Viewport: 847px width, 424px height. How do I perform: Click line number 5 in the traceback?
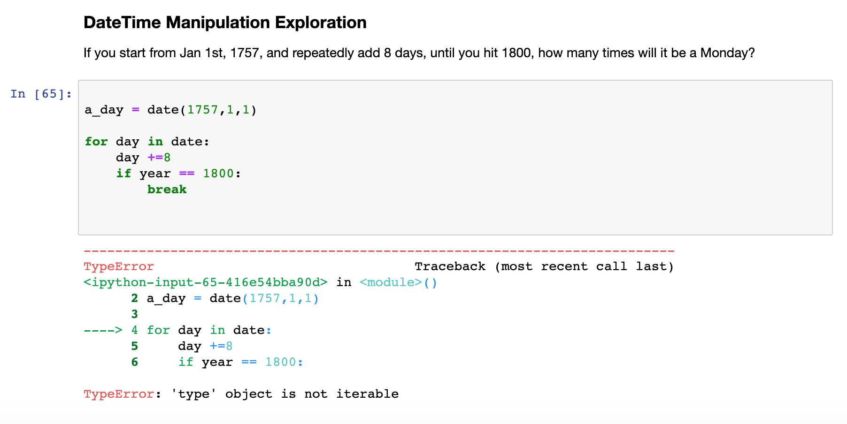click(x=134, y=346)
